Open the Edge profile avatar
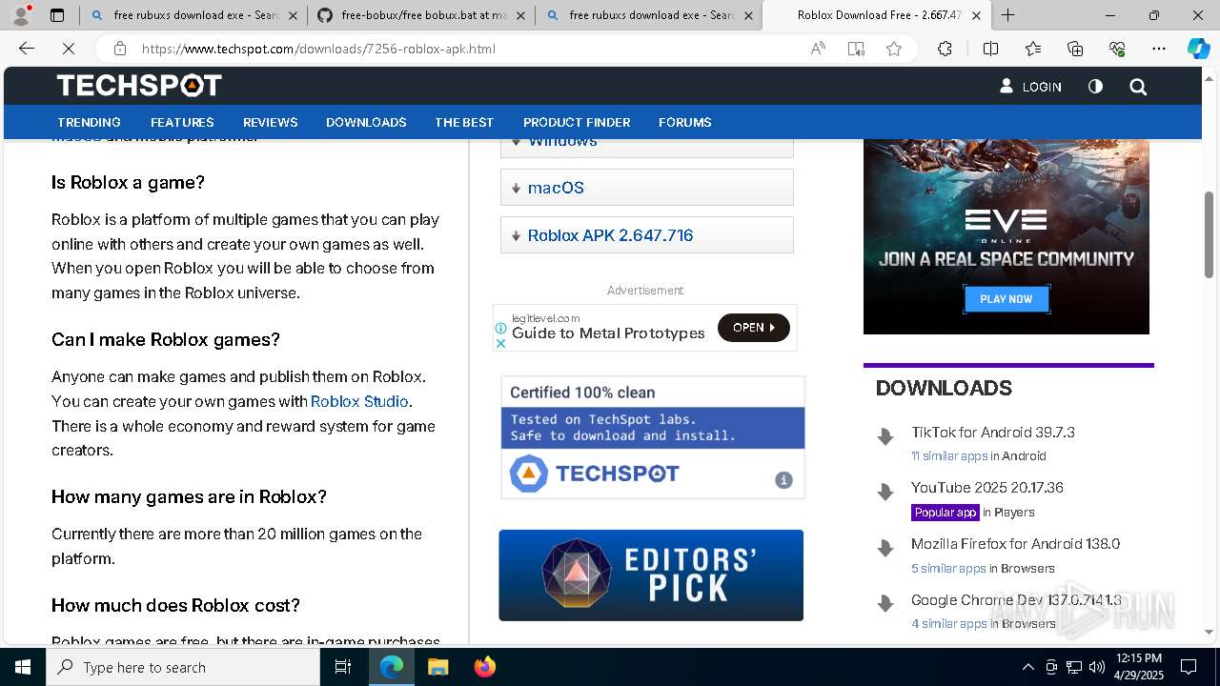 click(20, 15)
